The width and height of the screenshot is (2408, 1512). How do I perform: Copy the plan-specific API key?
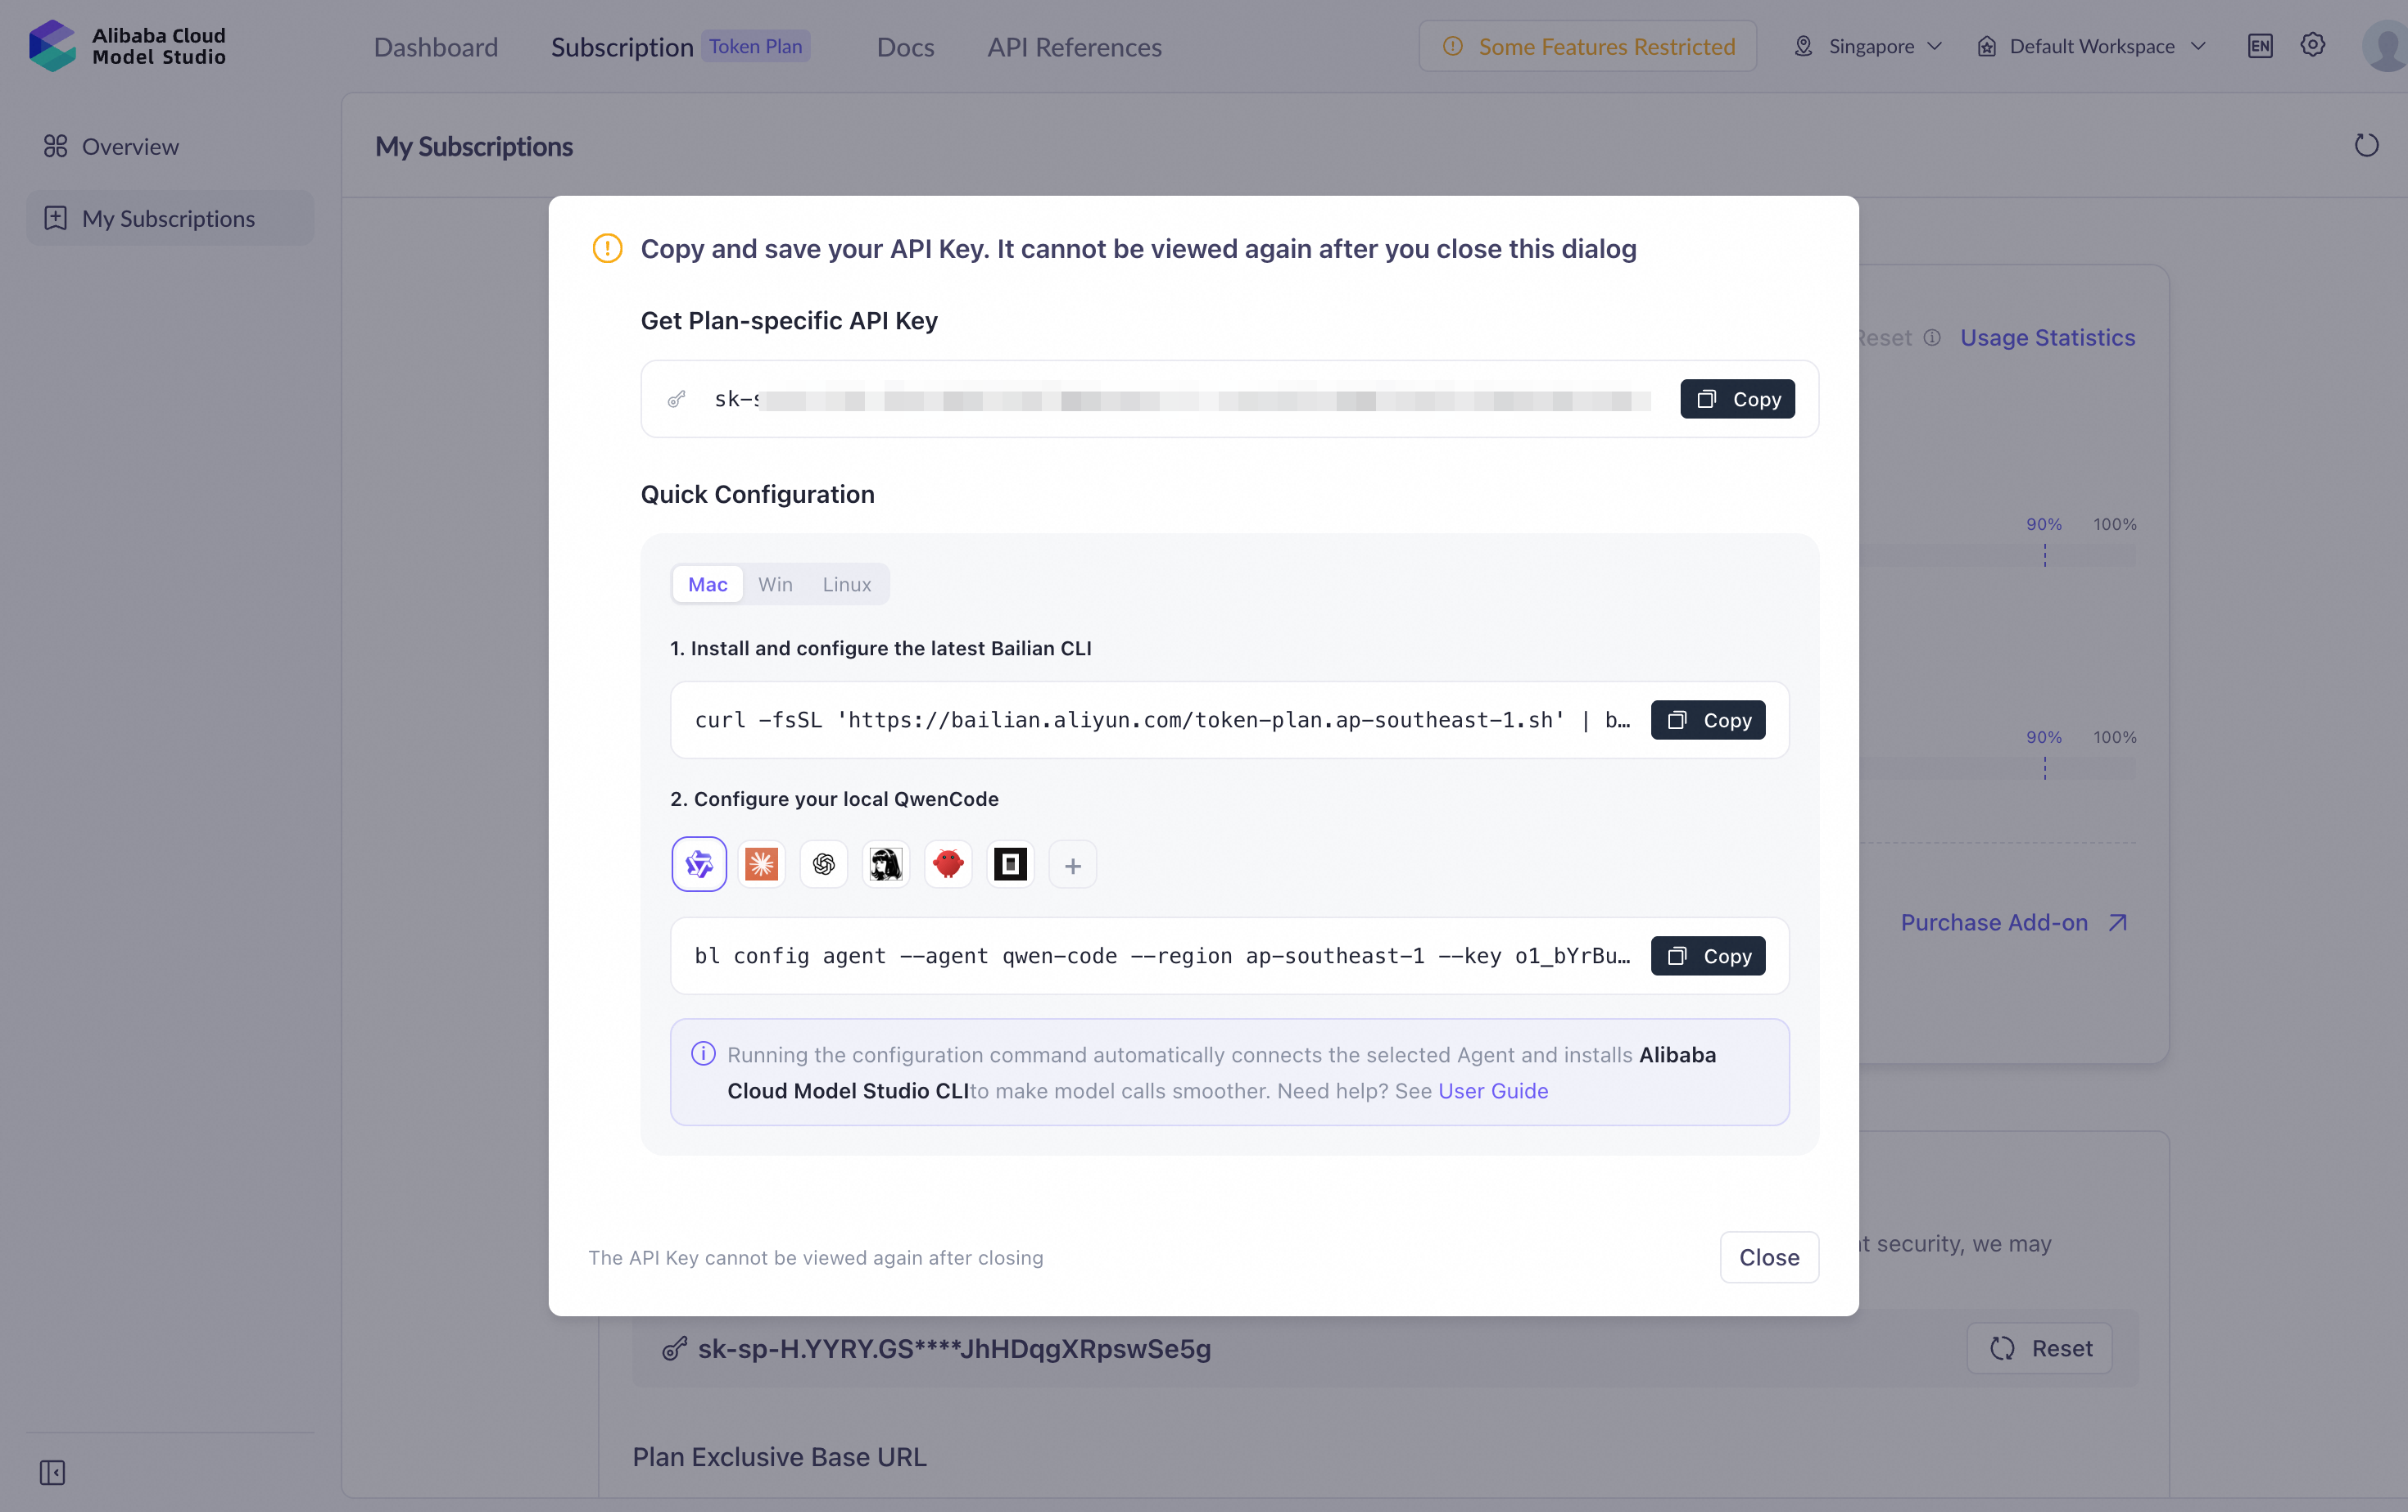click(x=1737, y=399)
